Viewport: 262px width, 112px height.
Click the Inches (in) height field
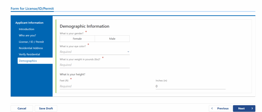190,86
